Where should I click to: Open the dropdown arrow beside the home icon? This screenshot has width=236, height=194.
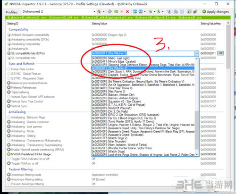coord(104,12)
